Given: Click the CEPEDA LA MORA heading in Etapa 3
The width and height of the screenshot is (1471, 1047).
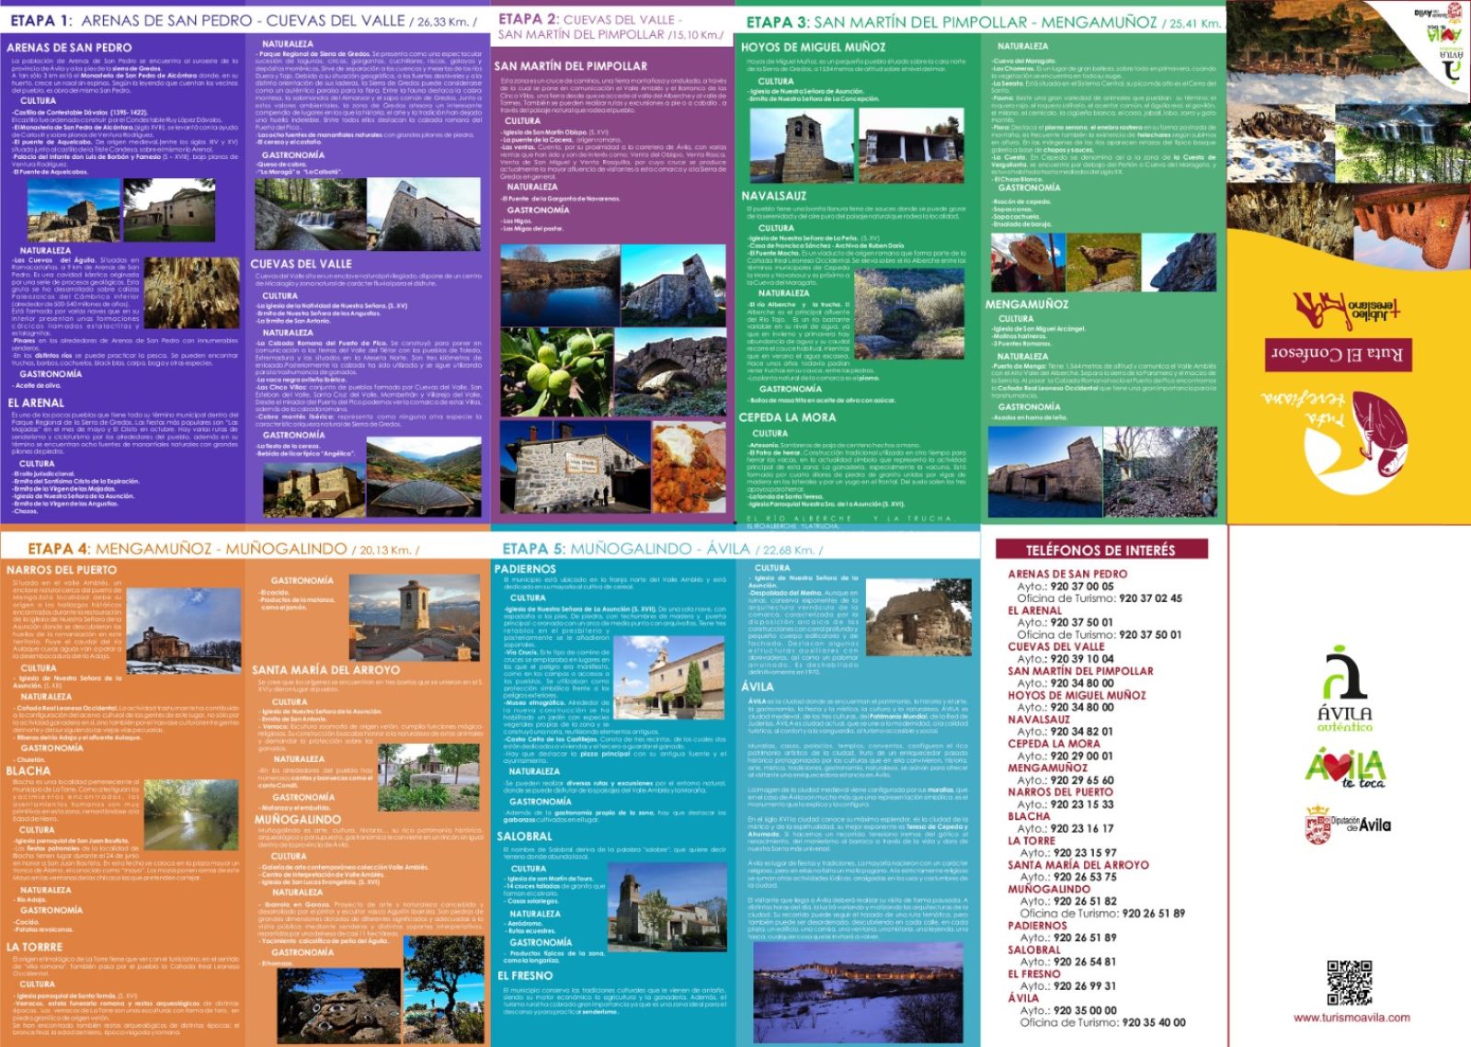Looking at the screenshot, I should [788, 417].
